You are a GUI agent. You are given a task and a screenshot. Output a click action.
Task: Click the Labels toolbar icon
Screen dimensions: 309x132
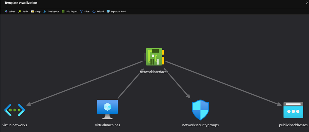pos(6,11)
